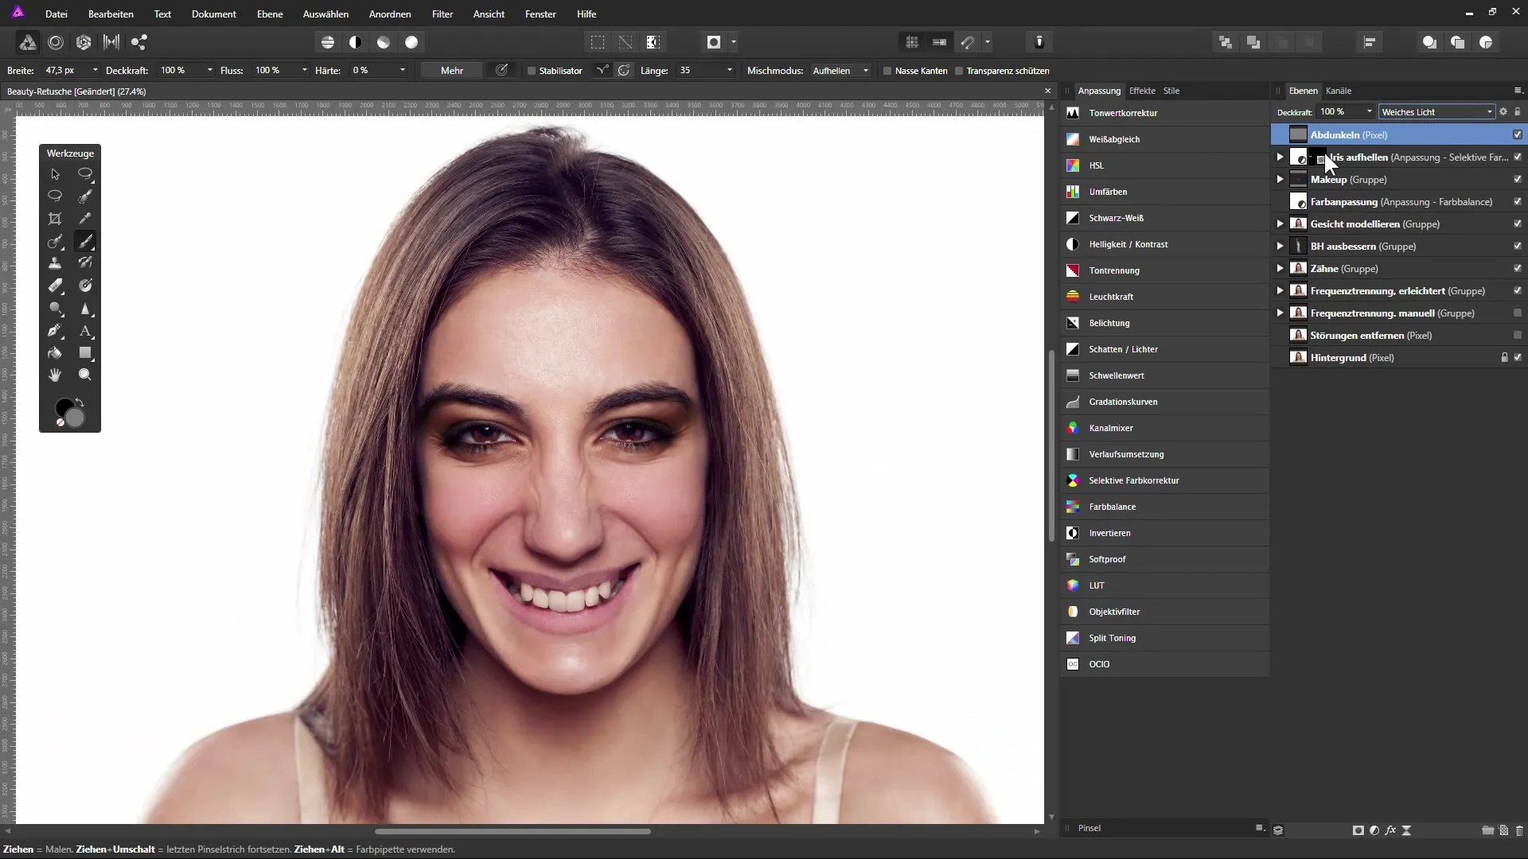Open the Assistant manager icon in toolbar
The image size is (1528, 859).
[1039, 42]
